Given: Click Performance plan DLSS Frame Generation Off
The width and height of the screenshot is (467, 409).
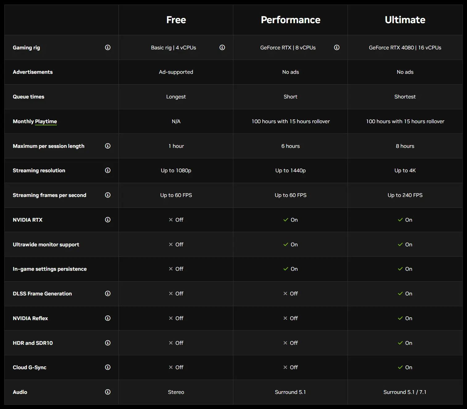Looking at the screenshot, I should 290,294.
